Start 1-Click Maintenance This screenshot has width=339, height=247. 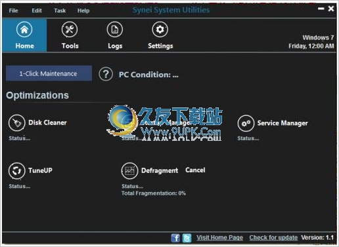point(49,73)
